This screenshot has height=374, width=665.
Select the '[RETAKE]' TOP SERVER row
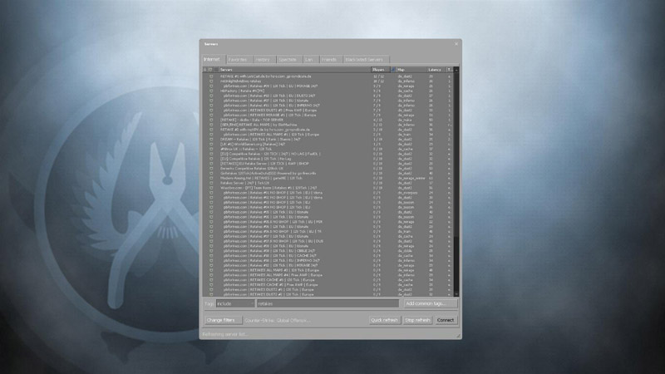tap(328, 120)
